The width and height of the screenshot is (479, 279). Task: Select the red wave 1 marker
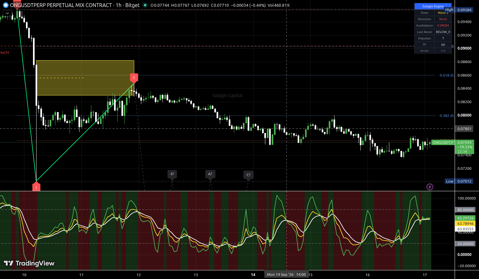coord(36,187)
